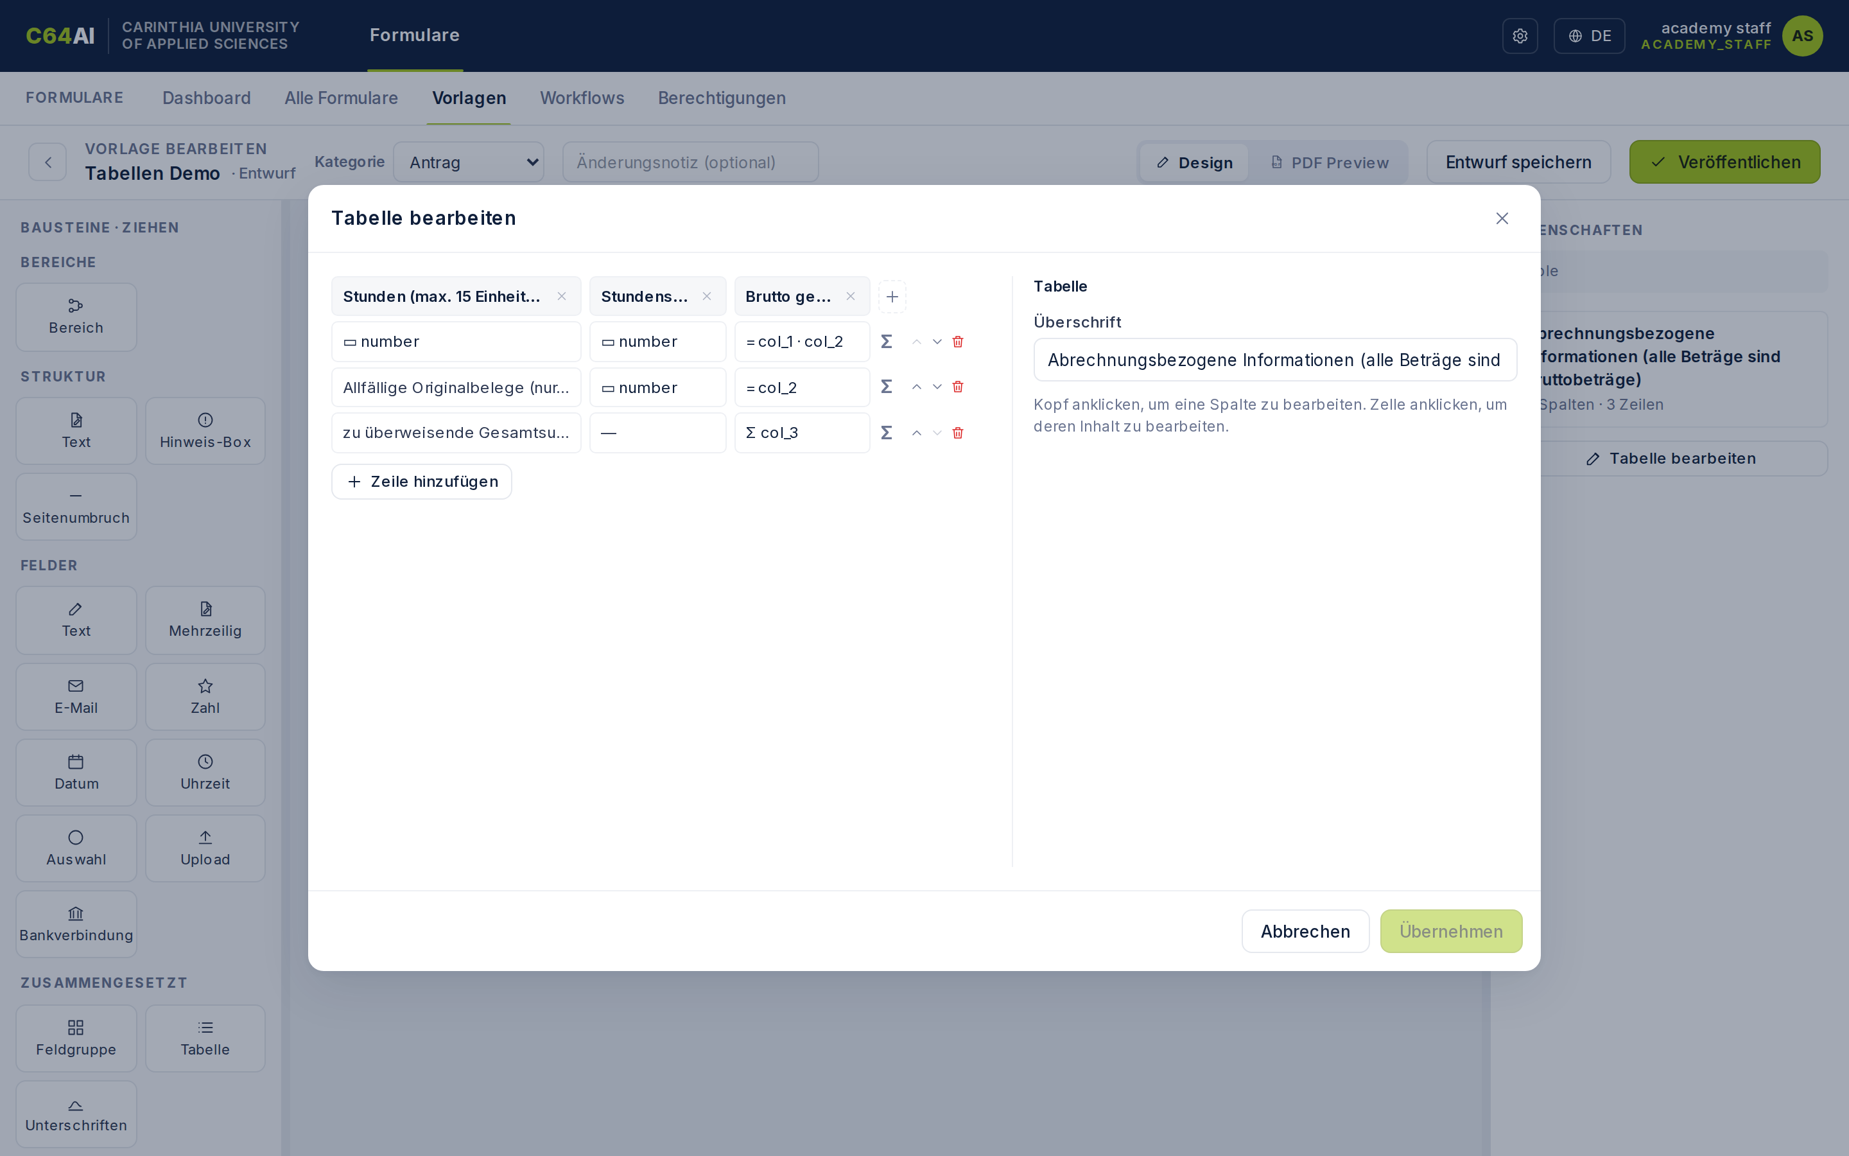Screen dimensions: 1849x1156
Task: Remove the 'Stundens...' column
Action: click(x=707, y=297)
